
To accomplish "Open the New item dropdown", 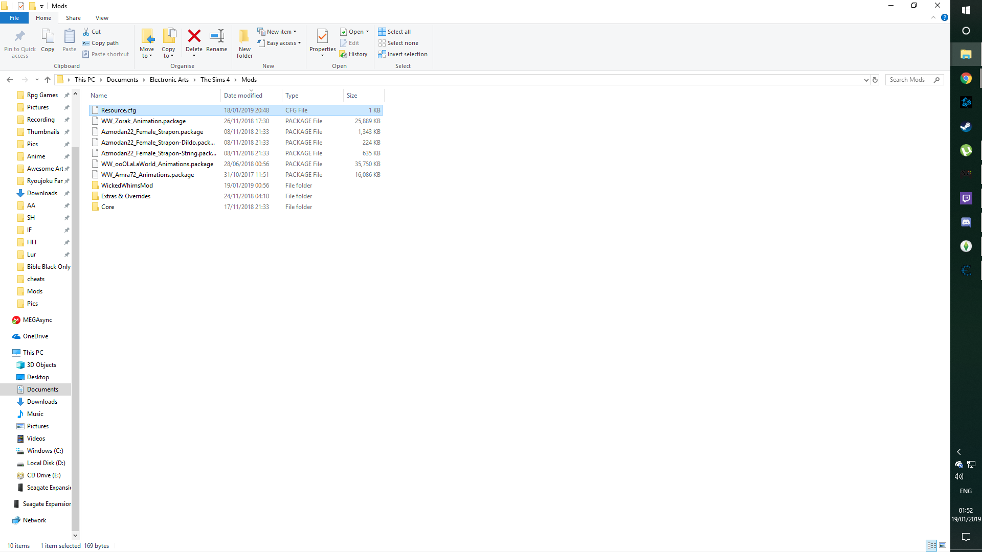I will pos(278,31).
